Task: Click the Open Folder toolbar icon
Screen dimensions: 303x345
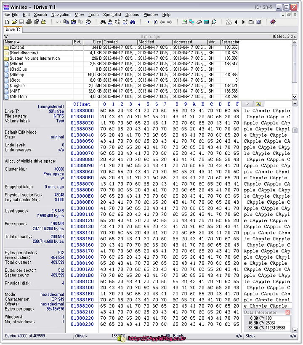Action: (x=44, y=22)
